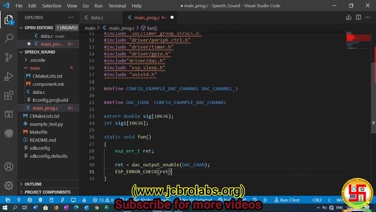
Task: Click the ESP-IDF build project cylinder icon
Action: (x=51, y=200)
